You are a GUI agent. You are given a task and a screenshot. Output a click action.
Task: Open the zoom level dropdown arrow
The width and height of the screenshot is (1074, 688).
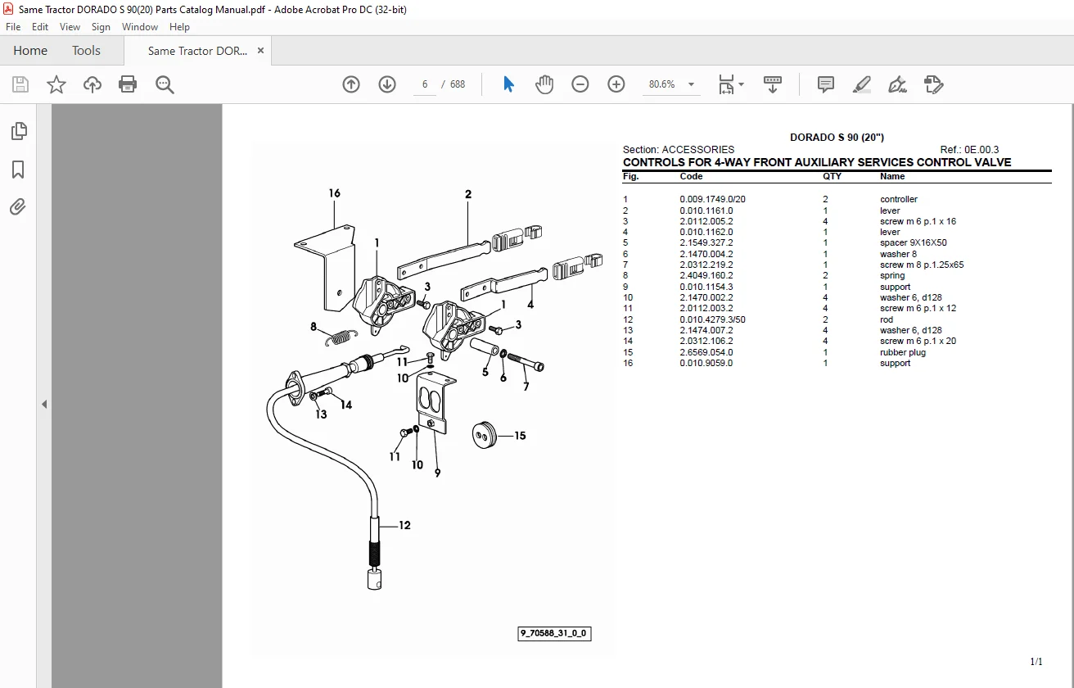pos(692,84)
